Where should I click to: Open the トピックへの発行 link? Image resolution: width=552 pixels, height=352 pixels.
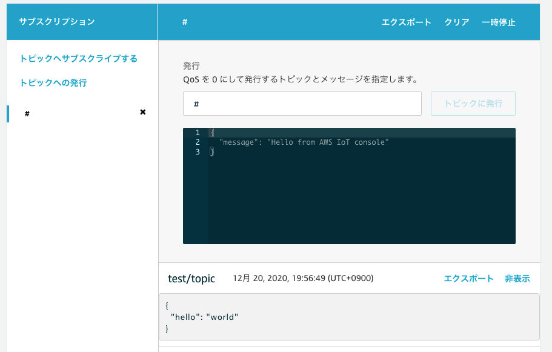[x=53, y=83]
